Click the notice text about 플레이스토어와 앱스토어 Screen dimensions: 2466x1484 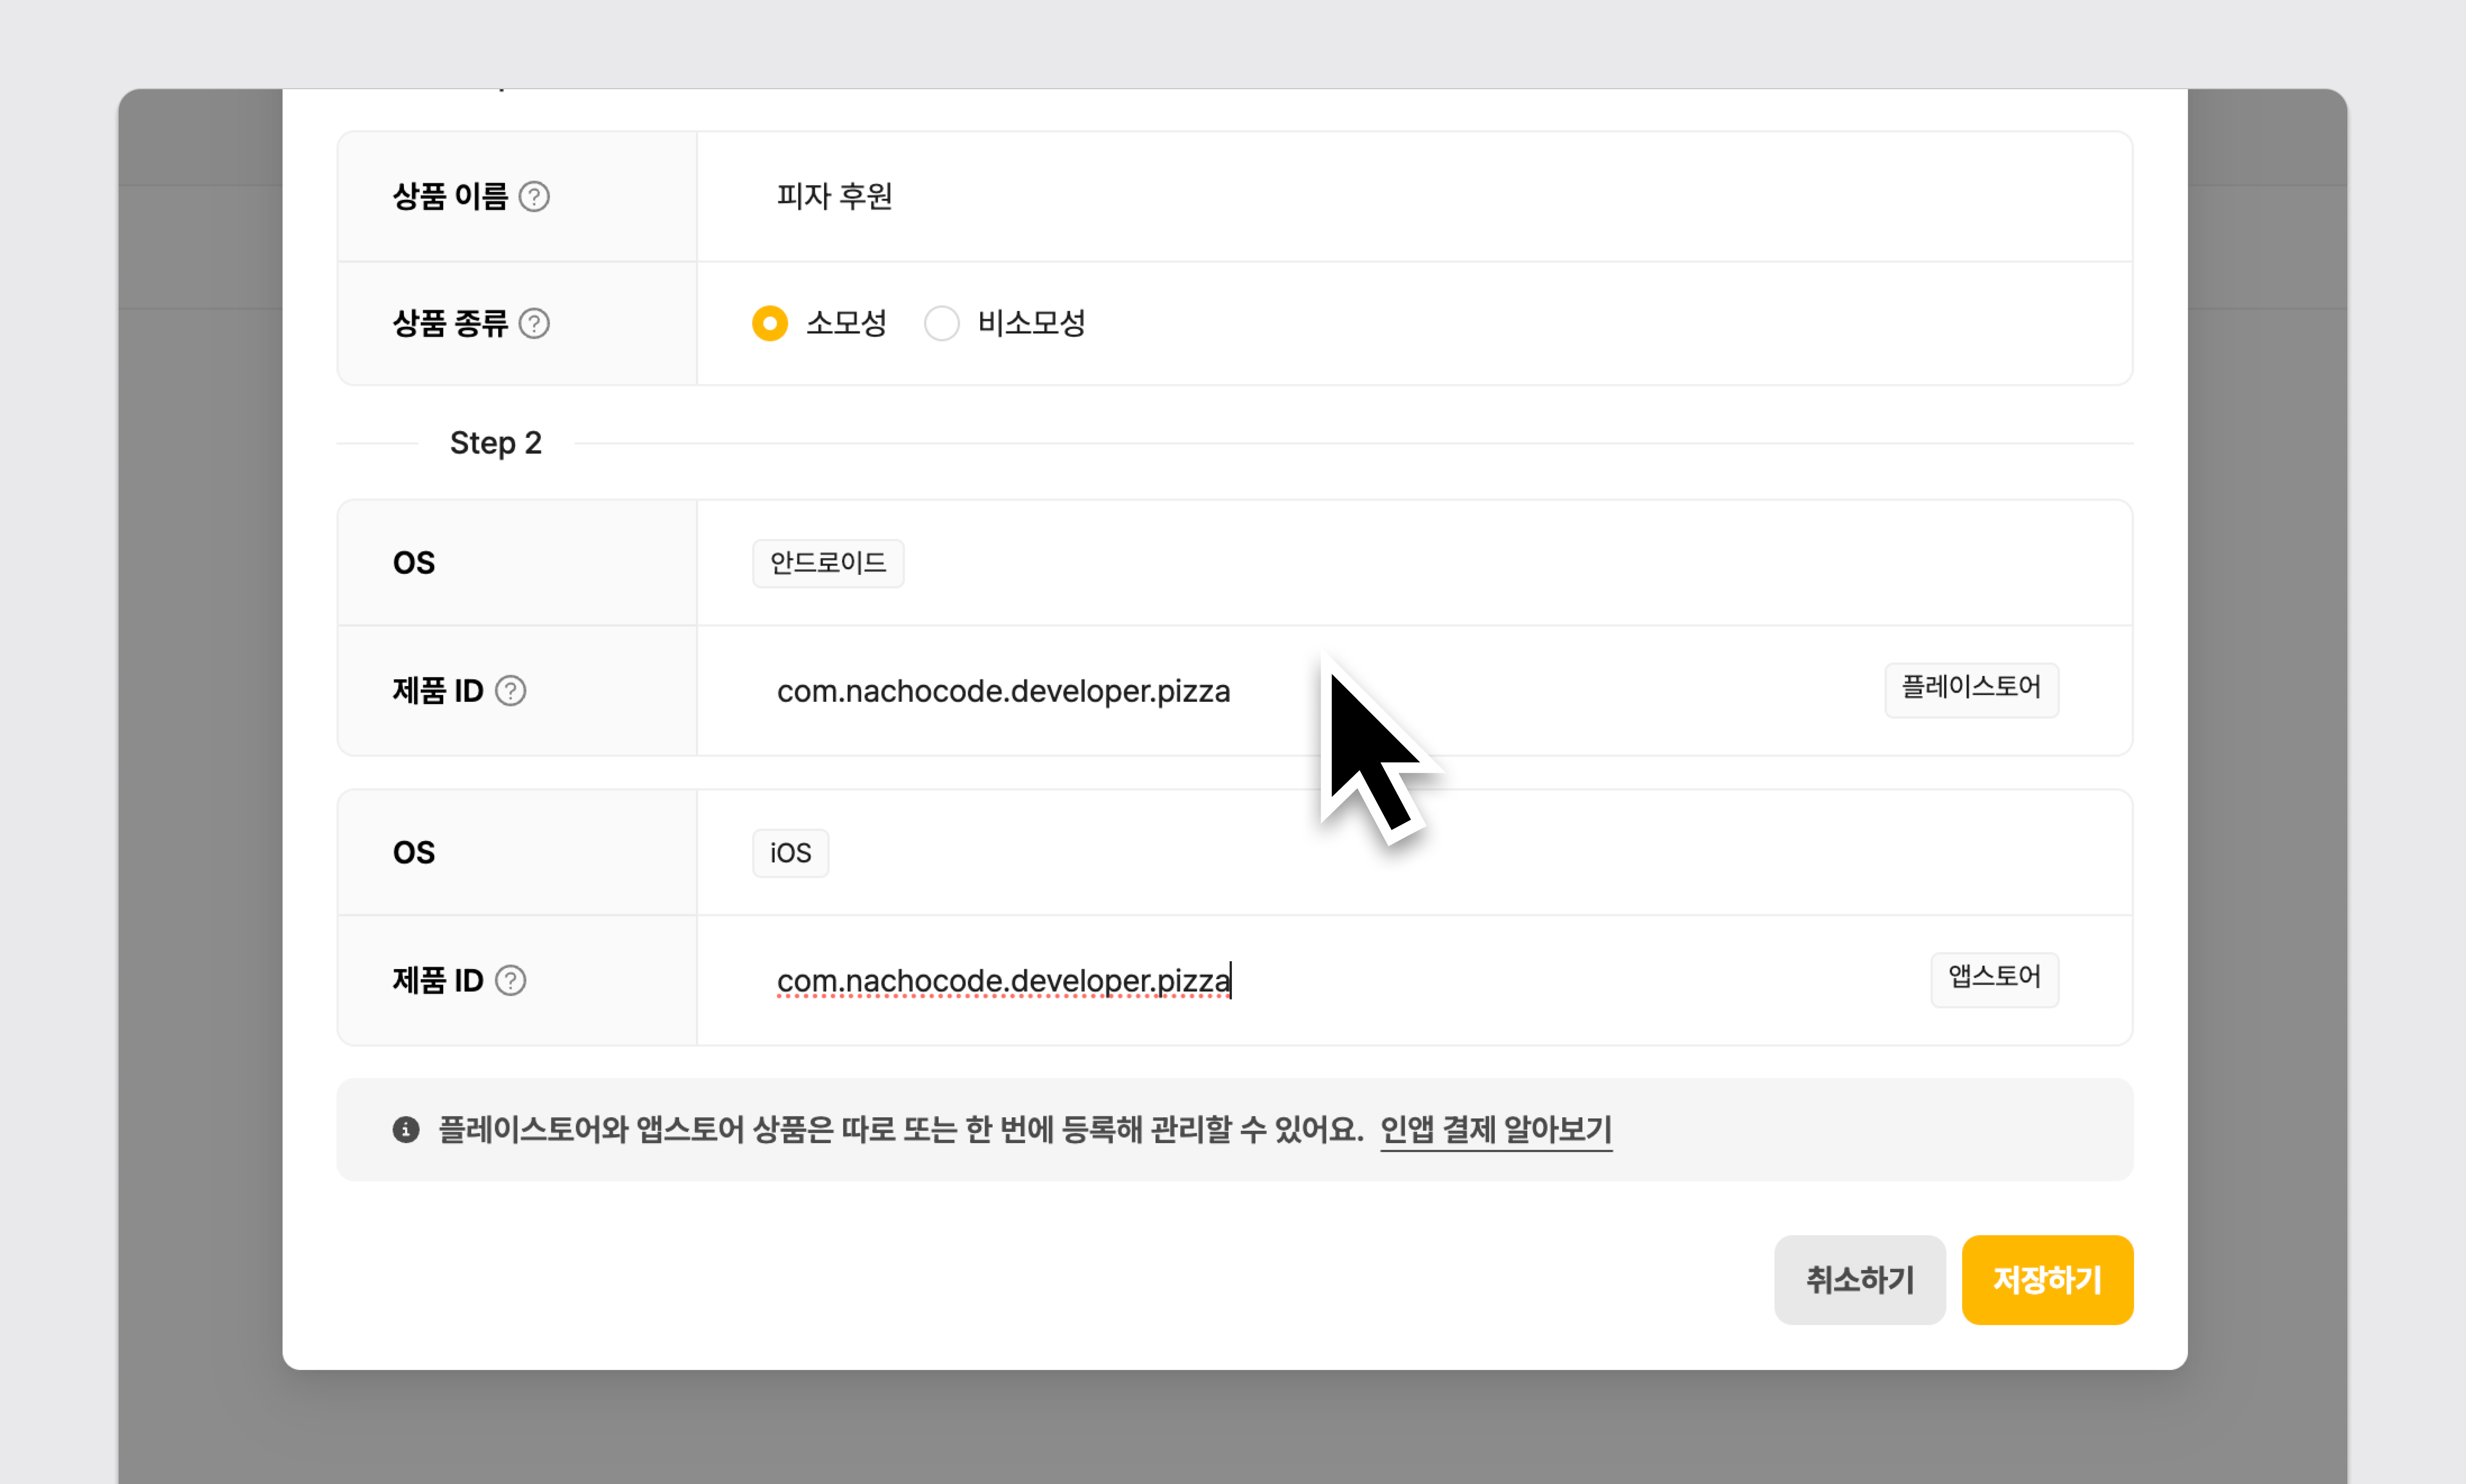pyautogui.click(x=900, y=1130)
